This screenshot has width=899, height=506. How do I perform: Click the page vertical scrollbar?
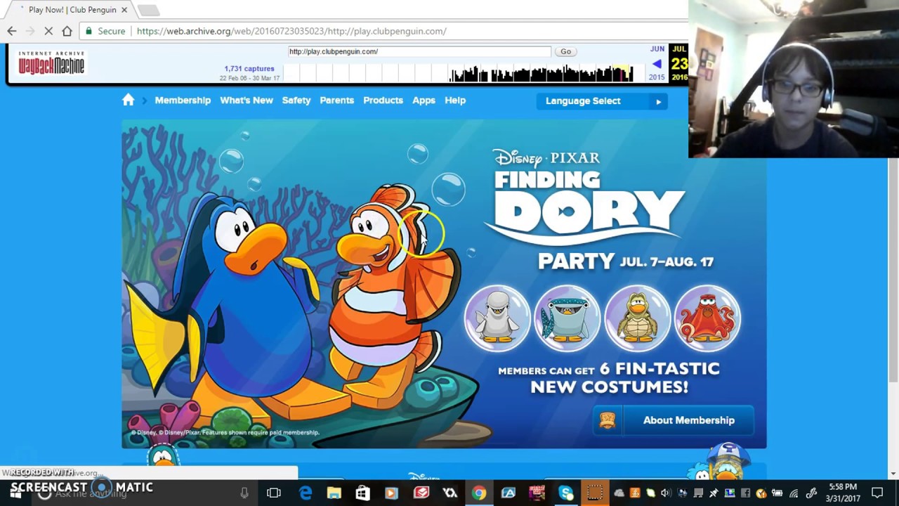893,271
